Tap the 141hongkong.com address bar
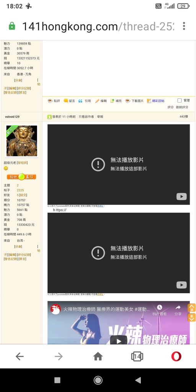196x392 pixels. (x=98, y=26)
